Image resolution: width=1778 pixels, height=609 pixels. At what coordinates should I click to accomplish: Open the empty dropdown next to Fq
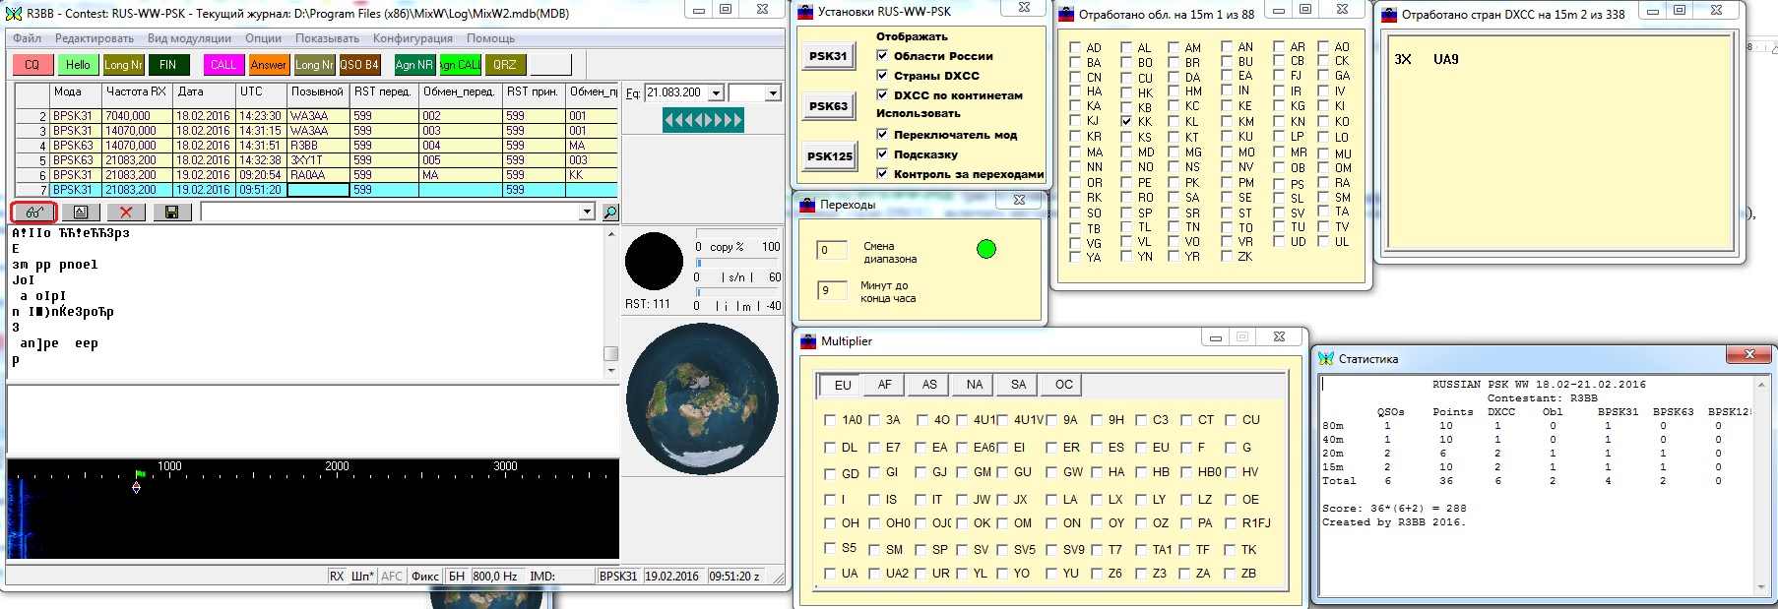773,92
